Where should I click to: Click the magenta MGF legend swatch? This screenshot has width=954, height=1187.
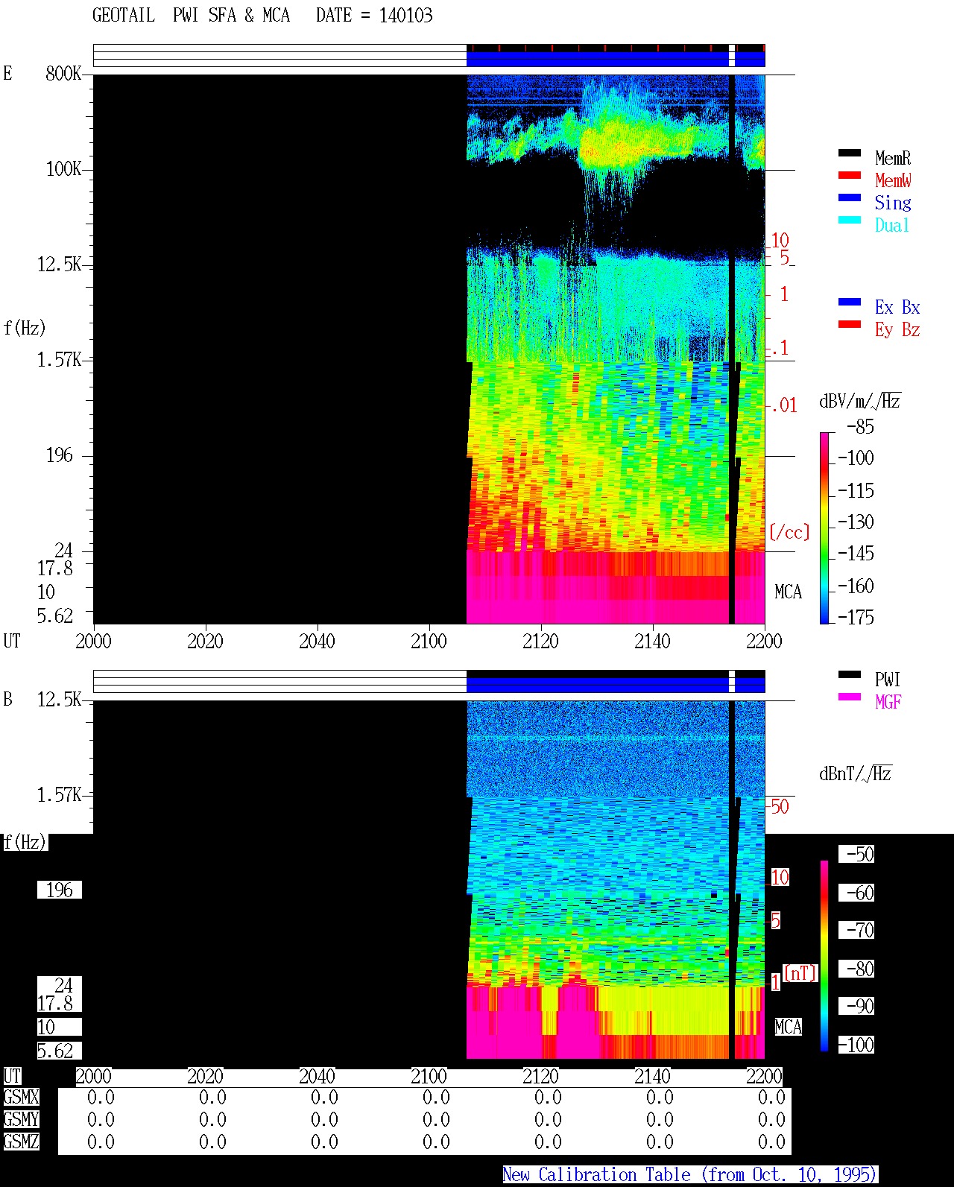(849, 697)
